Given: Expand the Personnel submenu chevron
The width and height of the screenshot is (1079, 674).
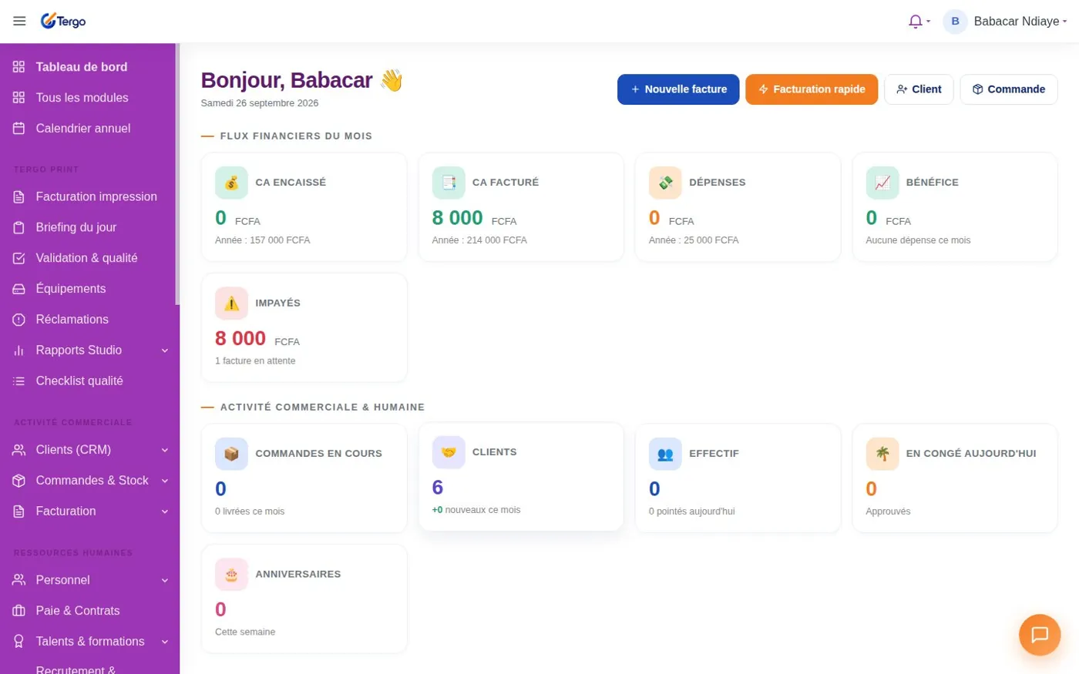Looking at the screenshot, I should [x=164, y=580].
